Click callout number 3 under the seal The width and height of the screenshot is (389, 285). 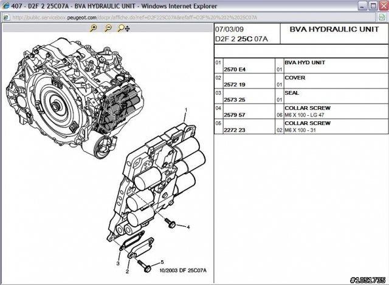[x=118, y=264]
